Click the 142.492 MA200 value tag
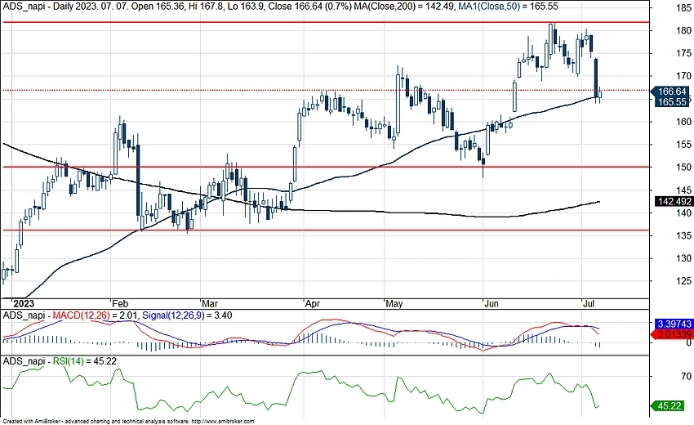The image size is (694, 425). pyautogui.click(x=672, y=200)
